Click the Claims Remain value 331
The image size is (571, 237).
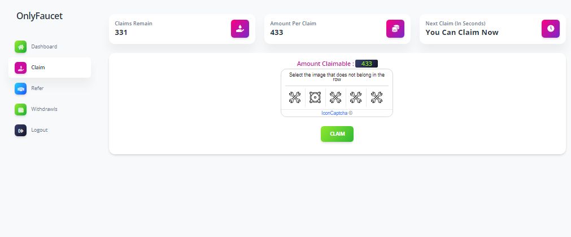click(x=121, y=33)
